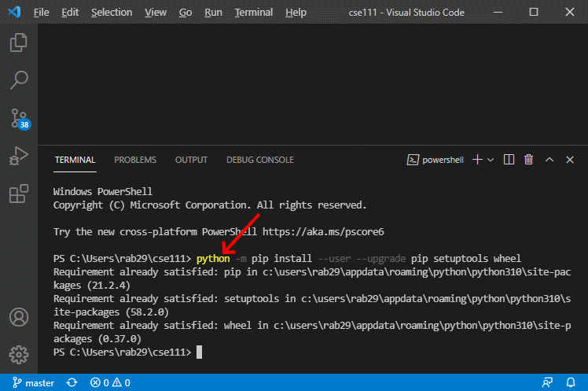Open the Explorer view in activity bar
Viewport: 588px width, 391px height.
click(19, 42)
